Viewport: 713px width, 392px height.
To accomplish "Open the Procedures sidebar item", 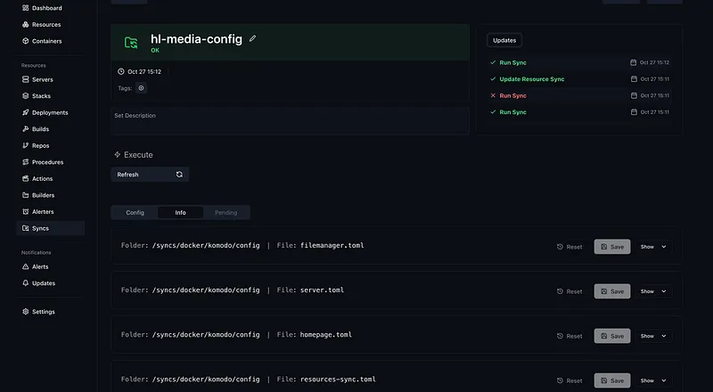I will [47, 162].
